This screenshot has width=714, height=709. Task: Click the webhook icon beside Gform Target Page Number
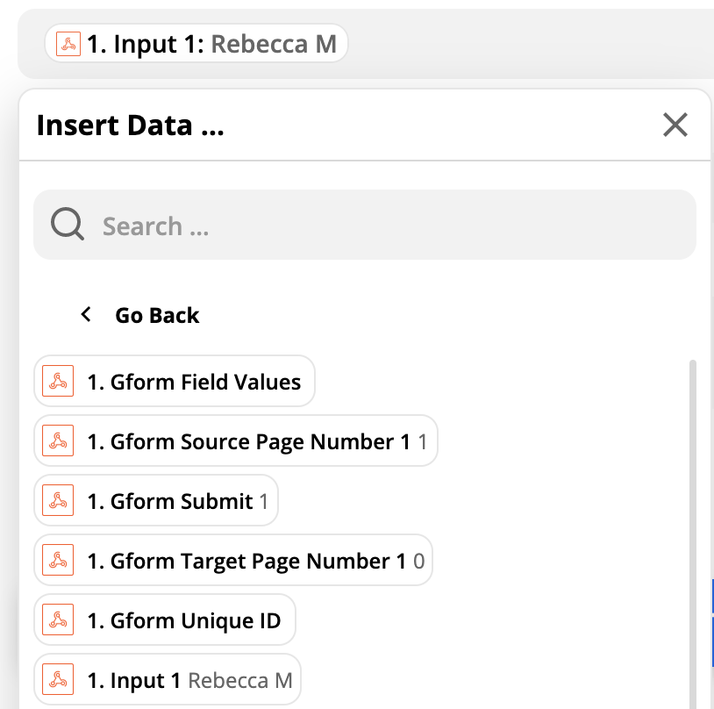58,560
